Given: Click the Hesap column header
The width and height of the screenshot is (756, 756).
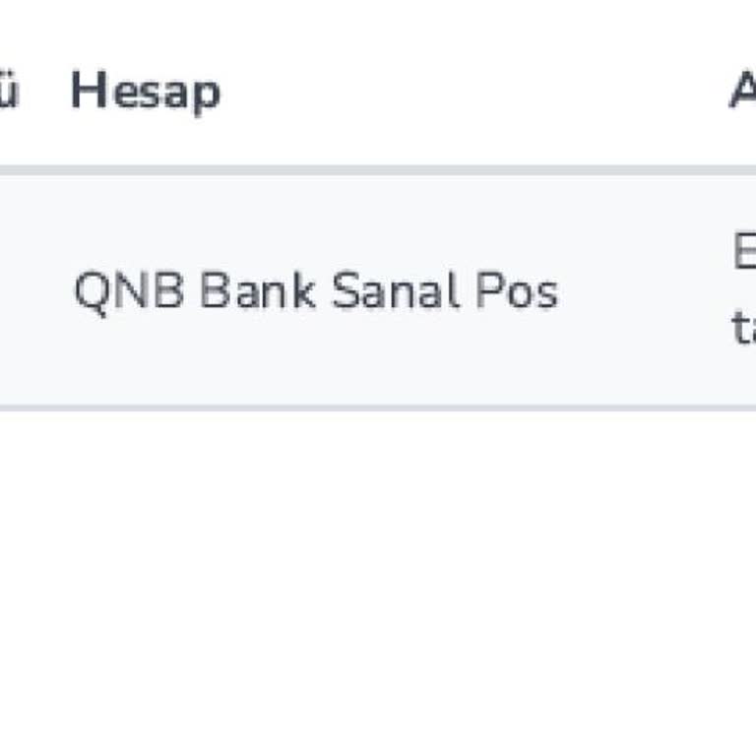Looking at the screenshot, I should (x=146, y=93).
